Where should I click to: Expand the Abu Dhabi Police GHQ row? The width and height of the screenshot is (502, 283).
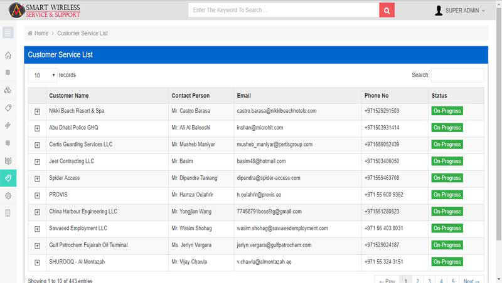[x=38, y=128]
